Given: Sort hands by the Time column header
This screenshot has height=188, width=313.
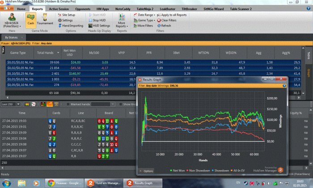Looking at the screenshot, I should click(x=22, y=113).
